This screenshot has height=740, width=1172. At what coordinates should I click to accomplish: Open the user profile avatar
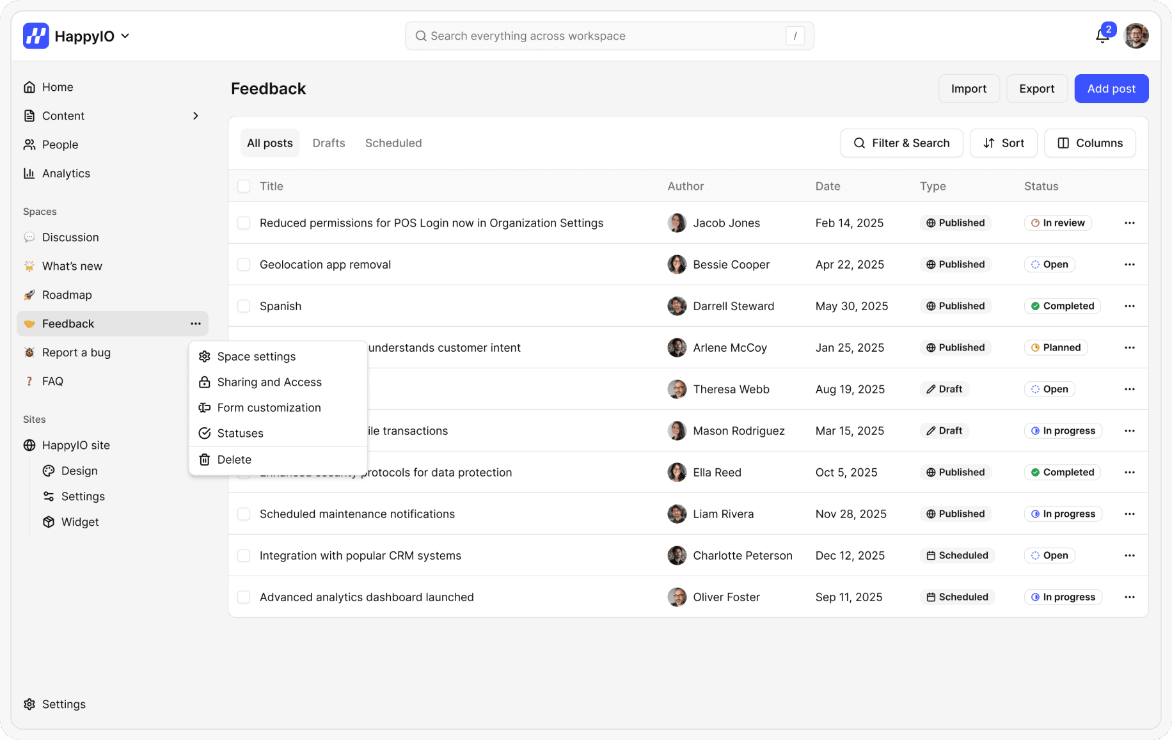[x=1136, y=36]
